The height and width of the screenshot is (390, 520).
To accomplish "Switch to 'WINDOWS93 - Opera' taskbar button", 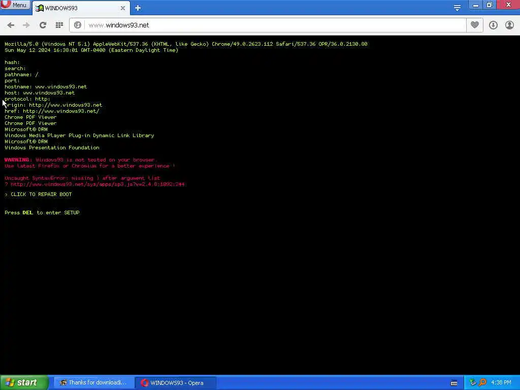I will click(176, 383).
